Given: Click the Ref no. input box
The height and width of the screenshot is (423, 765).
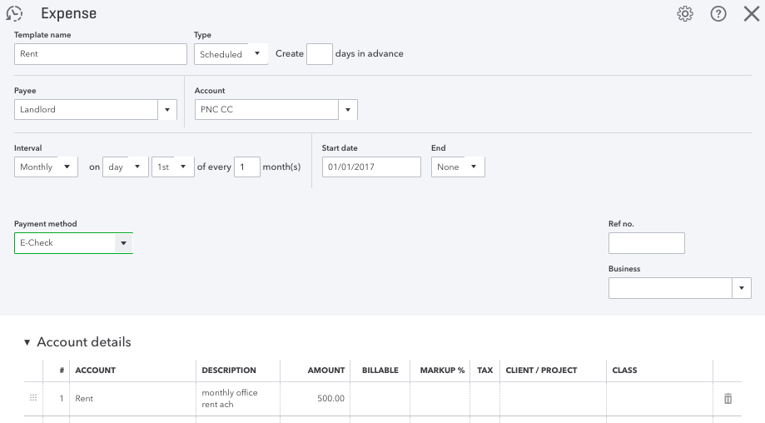Looking at the screenshot, I should 646,243.
